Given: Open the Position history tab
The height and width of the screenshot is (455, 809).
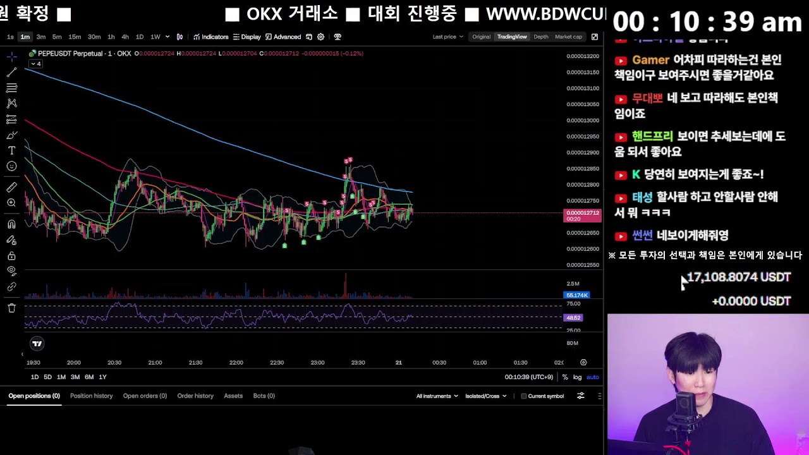Looking at the screenshot, I should click(x=91, y=396).
